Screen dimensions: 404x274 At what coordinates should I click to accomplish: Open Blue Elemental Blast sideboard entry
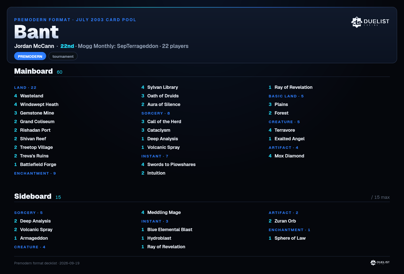(x=167, y=230)
